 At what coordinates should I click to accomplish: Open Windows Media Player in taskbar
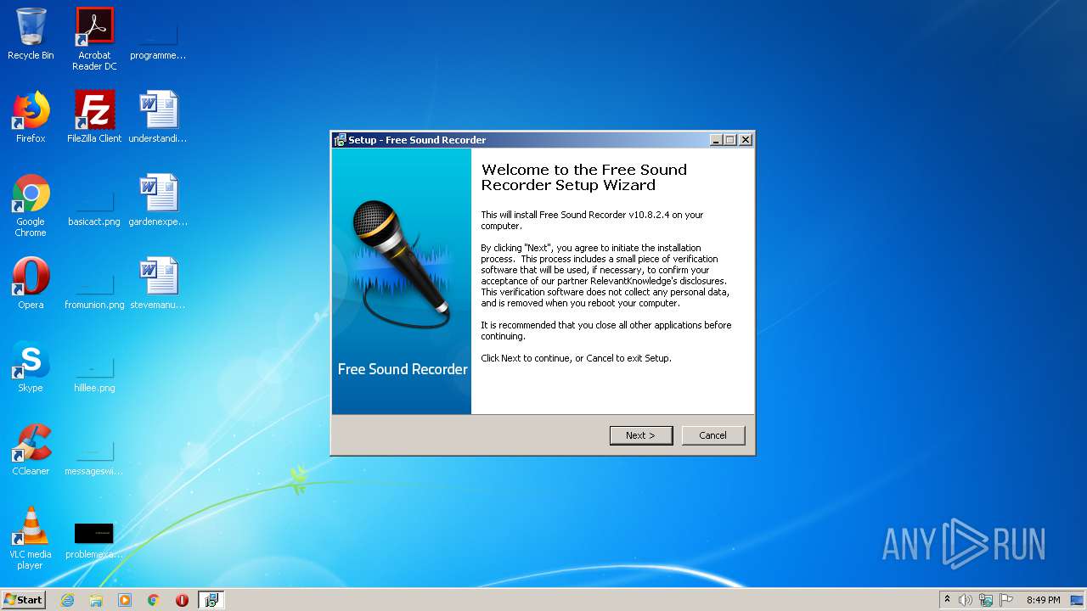point(125,600)
